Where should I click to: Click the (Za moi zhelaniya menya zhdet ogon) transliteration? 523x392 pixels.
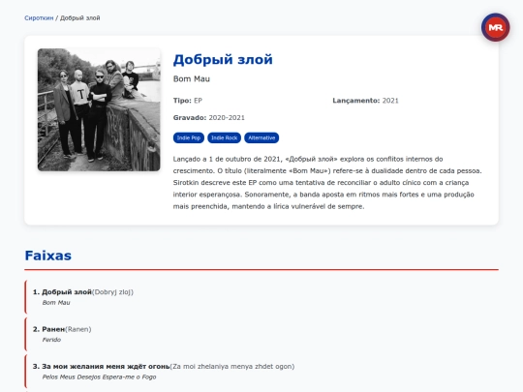pos(232,366)
